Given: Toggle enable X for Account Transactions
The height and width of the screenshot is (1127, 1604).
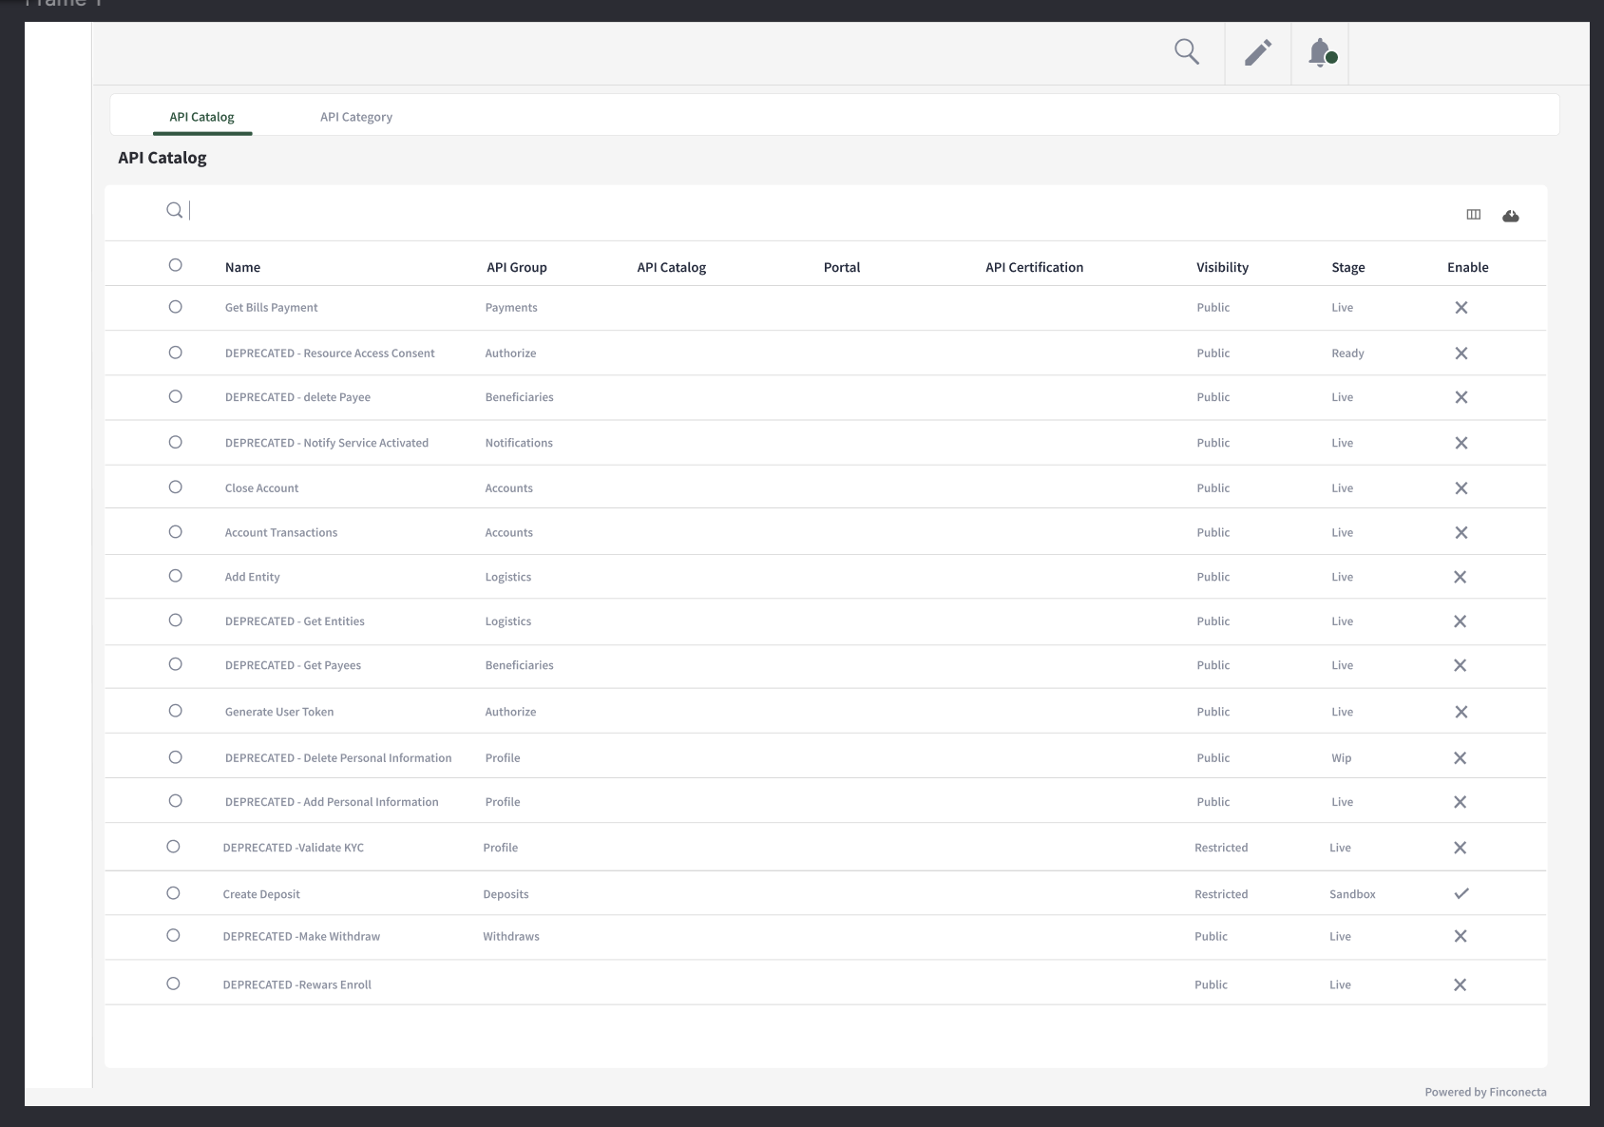Looking at the screenshot, I should pos(1461,533).
